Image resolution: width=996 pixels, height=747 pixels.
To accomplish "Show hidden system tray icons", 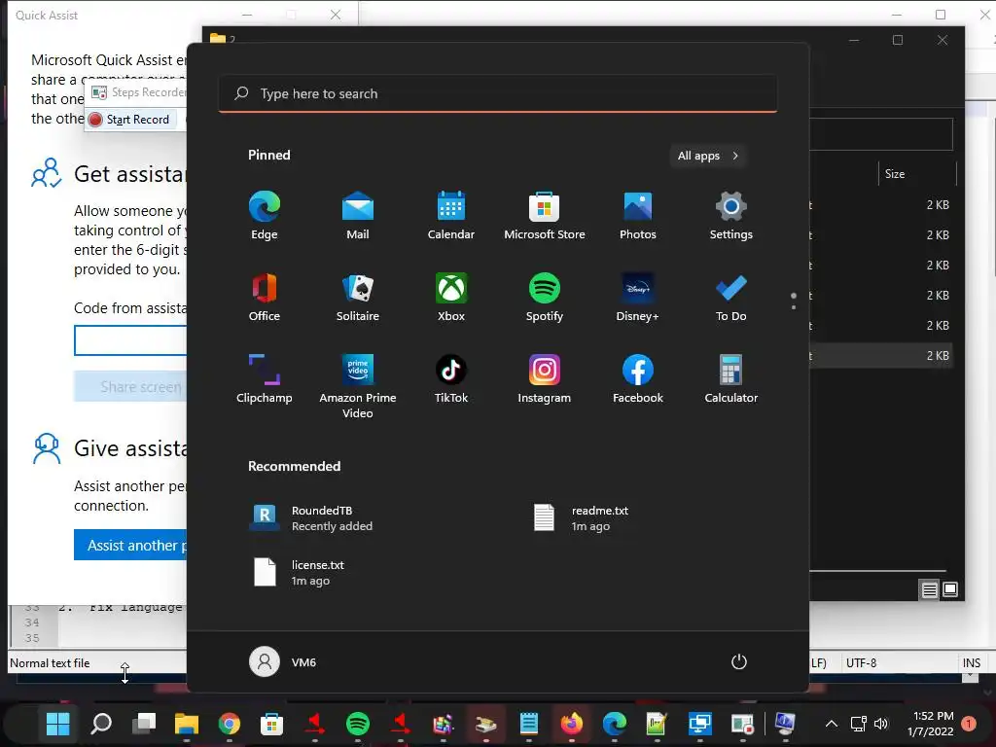I will click(831, 724).
